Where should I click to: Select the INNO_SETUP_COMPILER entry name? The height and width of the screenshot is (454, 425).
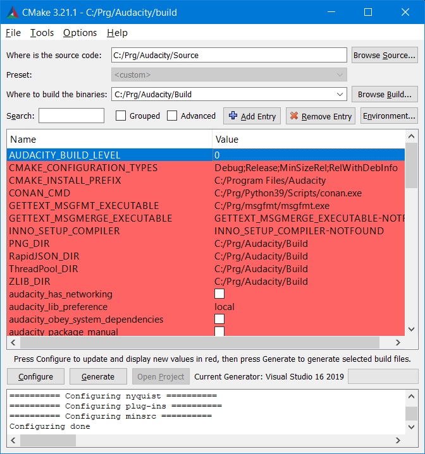(65, 231)
